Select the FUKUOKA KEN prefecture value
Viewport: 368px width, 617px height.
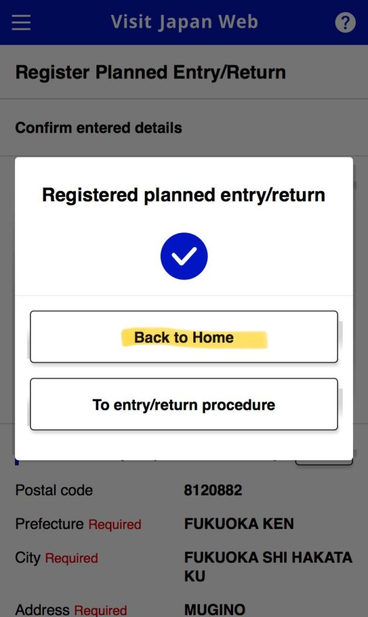pyautogui.click(x=239, y=524)
